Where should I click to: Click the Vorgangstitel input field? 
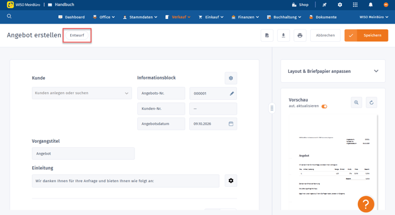(x=83, y=153)
